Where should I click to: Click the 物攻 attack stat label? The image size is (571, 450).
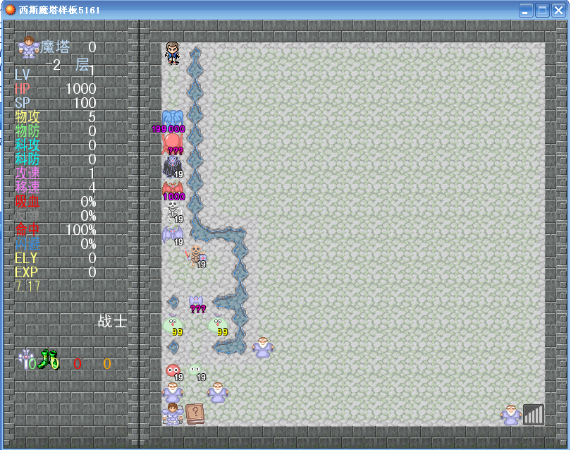(27, 116)
